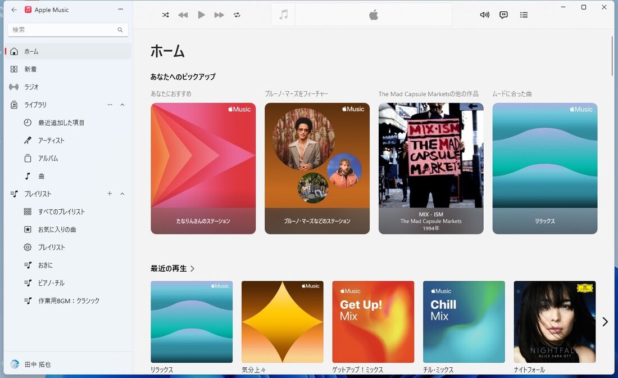Open Nightfall album thumbnail
618x378 pixels.
(x=555, y=322)
